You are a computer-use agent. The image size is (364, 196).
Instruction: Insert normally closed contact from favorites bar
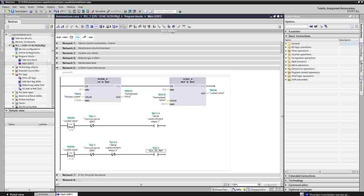click(65, 37)
